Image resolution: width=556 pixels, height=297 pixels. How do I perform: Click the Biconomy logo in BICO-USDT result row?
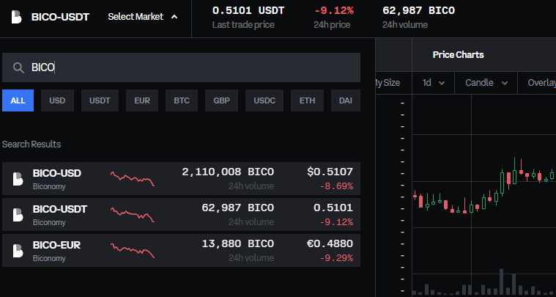18,215
